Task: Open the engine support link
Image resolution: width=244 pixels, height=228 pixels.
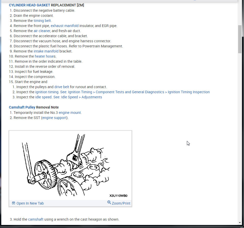Action: [x=54, y=118]
